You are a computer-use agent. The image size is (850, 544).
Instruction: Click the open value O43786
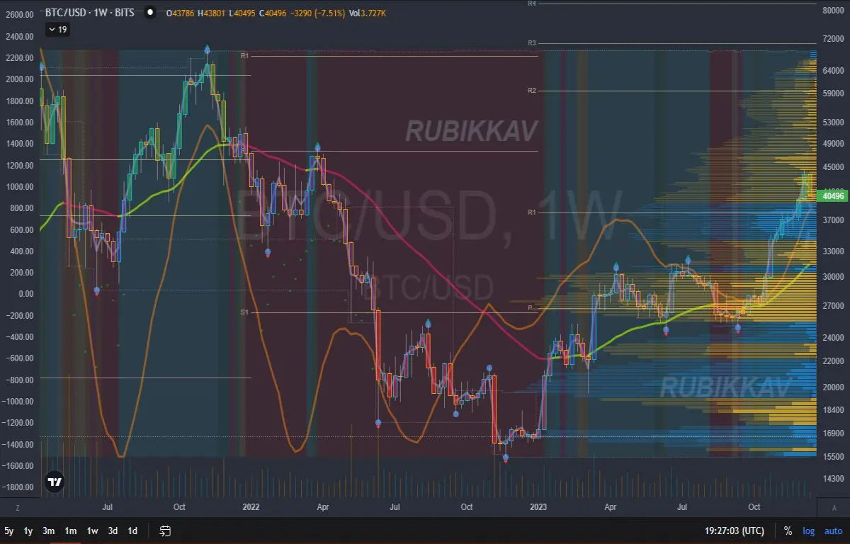[x=180, y=13]
